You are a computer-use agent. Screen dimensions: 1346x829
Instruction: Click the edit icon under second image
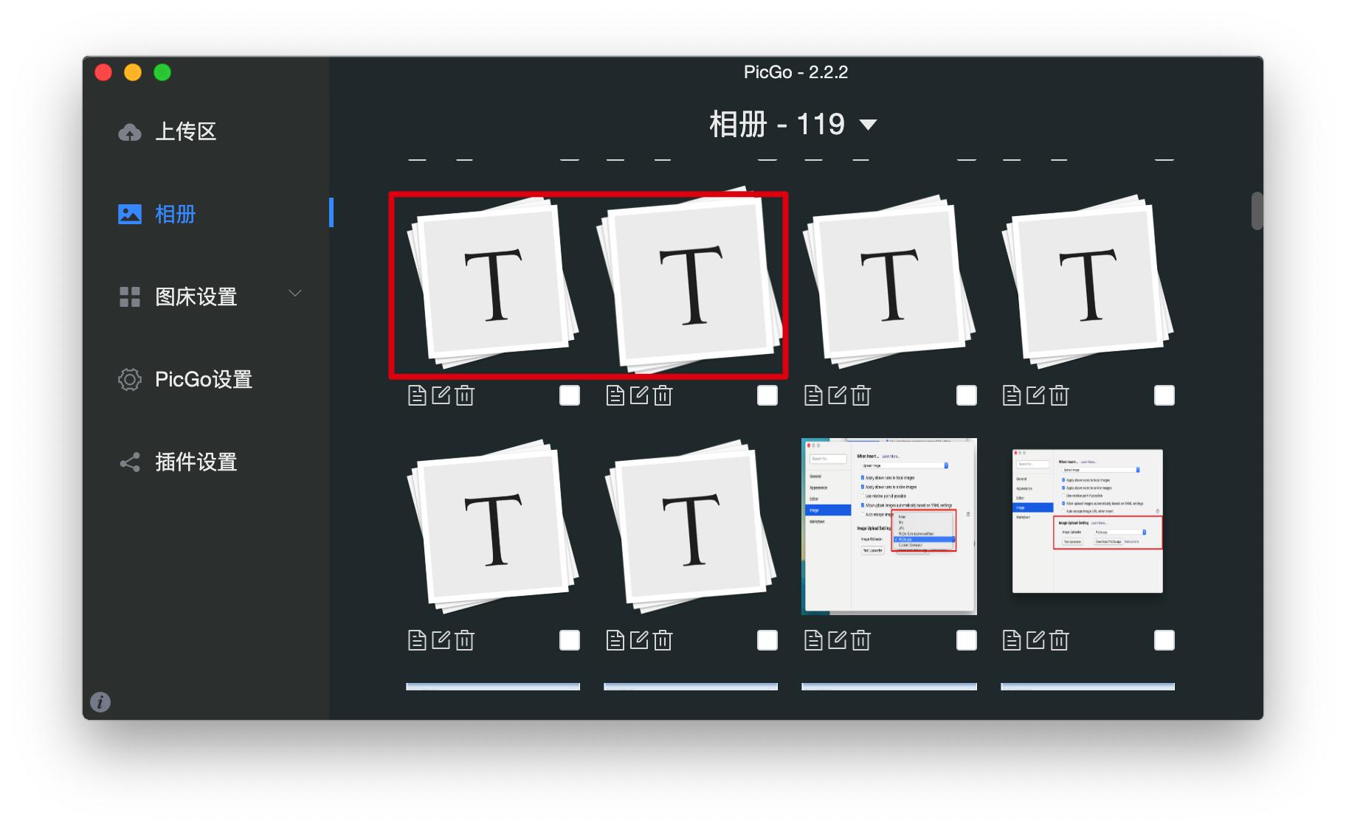tap(639, 396)
